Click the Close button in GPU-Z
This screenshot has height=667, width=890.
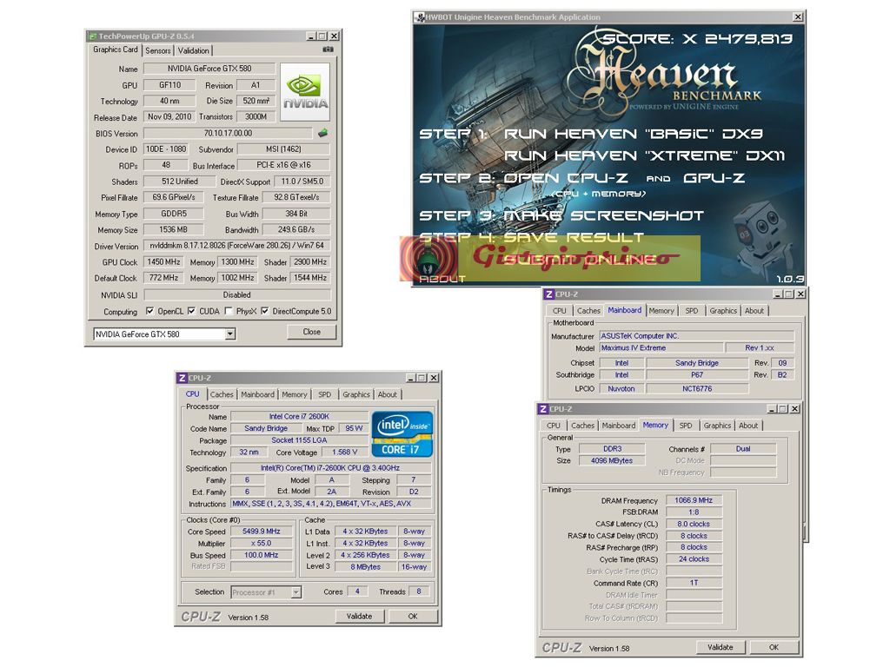point(312,332)
